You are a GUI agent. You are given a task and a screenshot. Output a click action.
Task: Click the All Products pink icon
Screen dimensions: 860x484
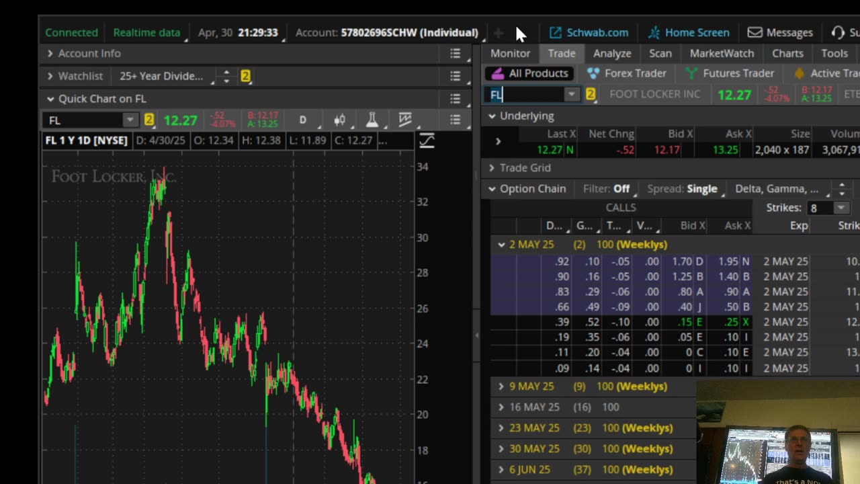pyautogui.click(x=497, y=73)
